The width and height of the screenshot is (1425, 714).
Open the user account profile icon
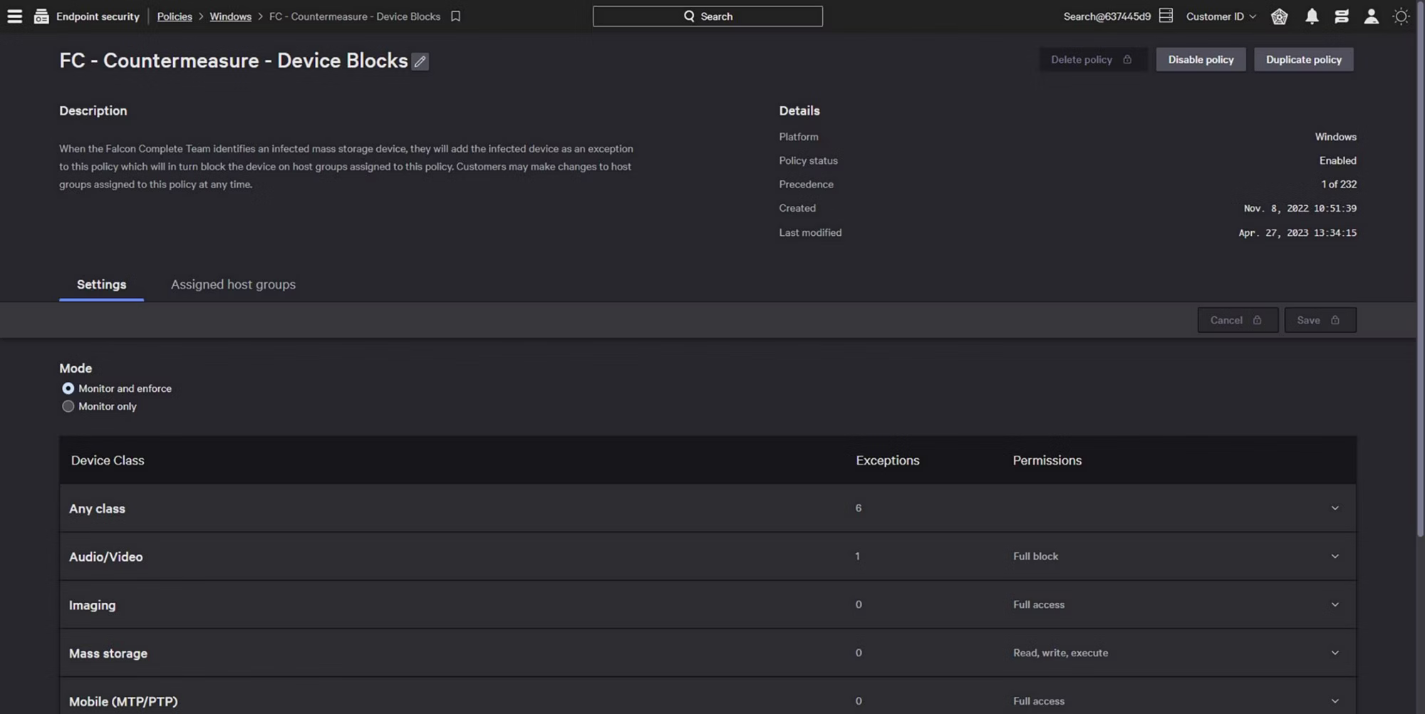[1371, 16]
